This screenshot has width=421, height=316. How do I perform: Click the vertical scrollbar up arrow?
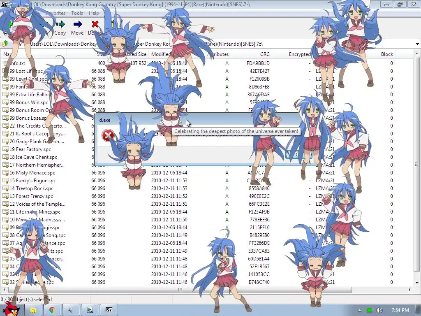coord(417,53)
